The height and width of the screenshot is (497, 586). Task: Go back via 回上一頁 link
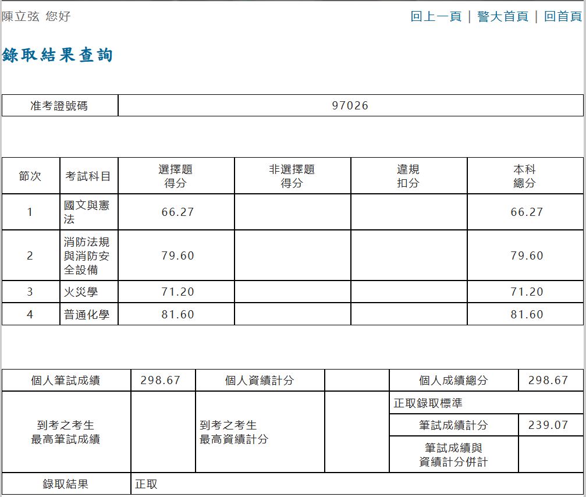(436, 16)
